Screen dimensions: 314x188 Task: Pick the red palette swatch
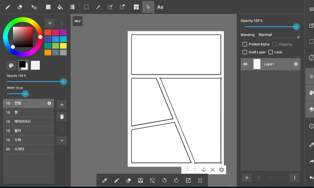[48, 32]
